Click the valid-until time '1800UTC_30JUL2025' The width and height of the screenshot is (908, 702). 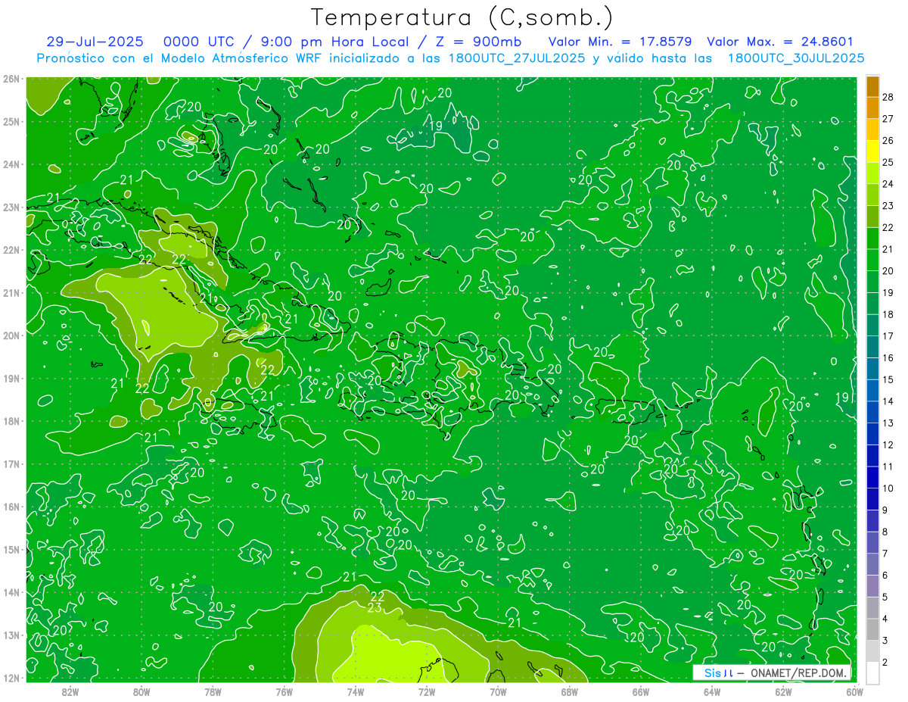tap(796, 58)
